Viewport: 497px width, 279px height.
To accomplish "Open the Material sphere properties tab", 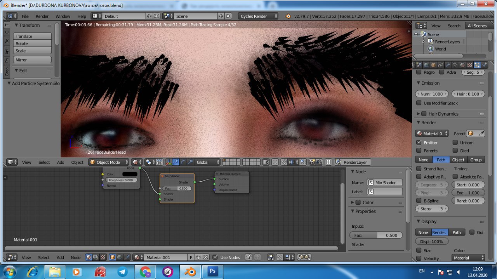I will [462, 65].
